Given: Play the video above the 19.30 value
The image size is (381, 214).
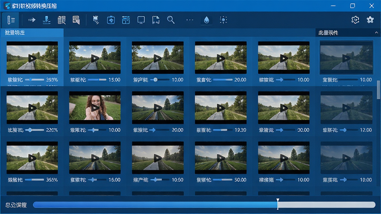Looking at the screenshot, I should coord(221,108).
